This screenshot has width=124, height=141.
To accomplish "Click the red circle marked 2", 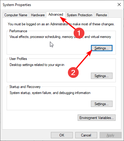I will click(73, 72).
